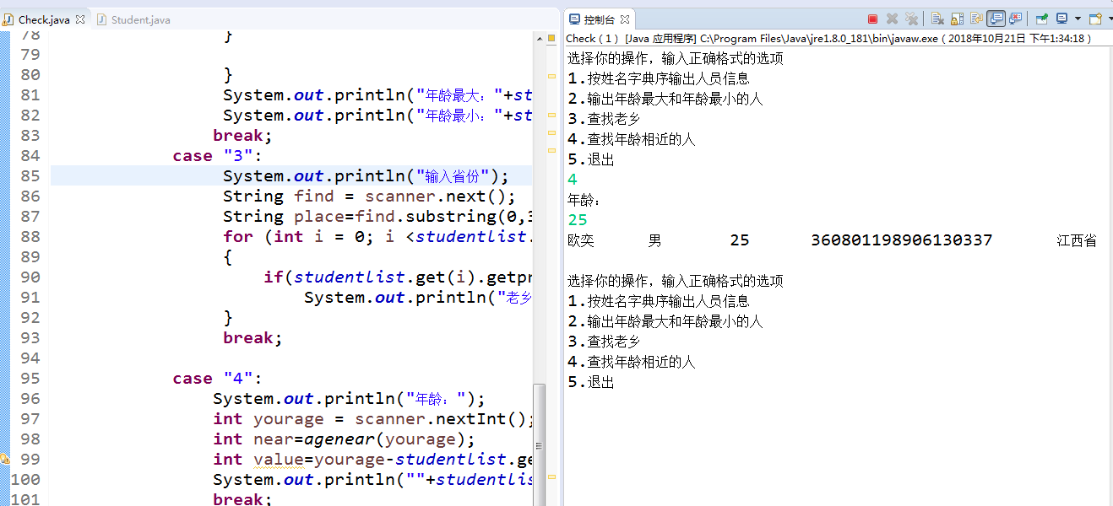Click the for loop line 88

point(377,237)
